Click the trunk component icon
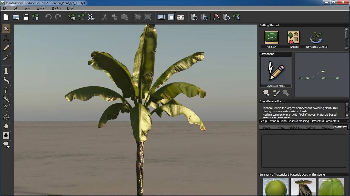Viewport: 350px width, 196px height. (x=6, y=71)
